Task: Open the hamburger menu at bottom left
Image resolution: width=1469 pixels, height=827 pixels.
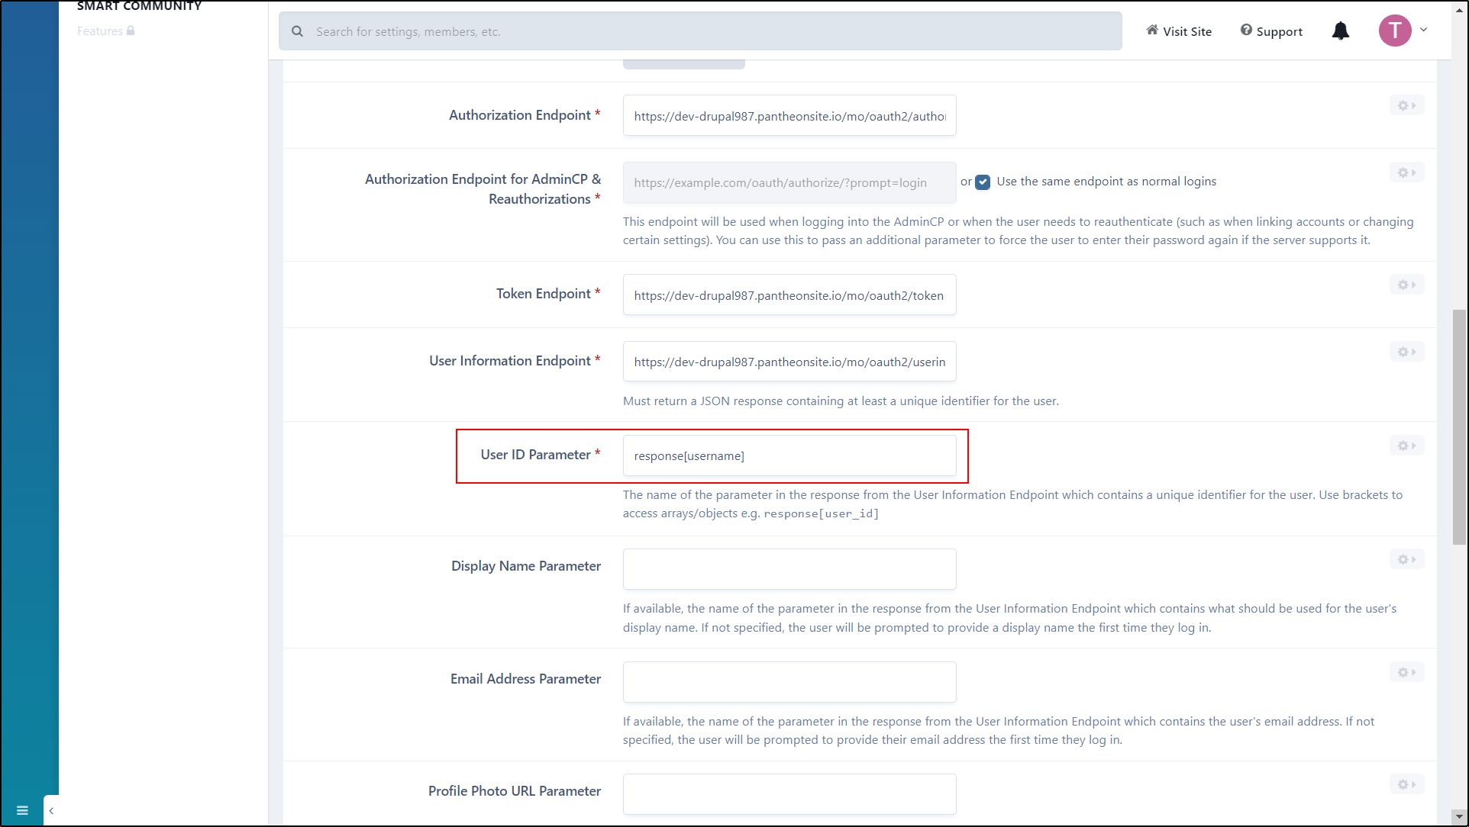Action: pos(21,810)
